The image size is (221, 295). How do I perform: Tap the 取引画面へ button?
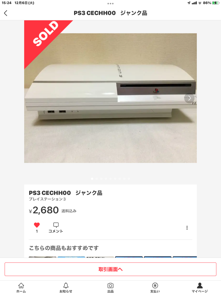pyautogui.click(x=110, y=269)
